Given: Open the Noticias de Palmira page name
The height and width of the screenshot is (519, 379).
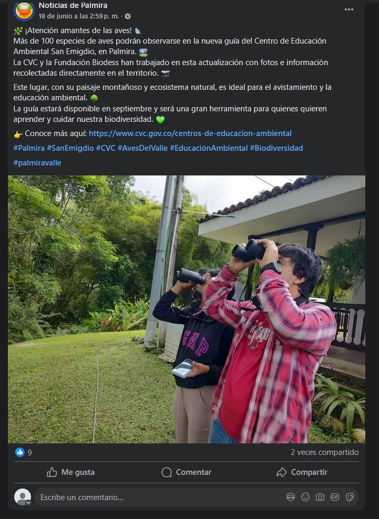Looking at the screenshot, I should click(x=73, y=5).
